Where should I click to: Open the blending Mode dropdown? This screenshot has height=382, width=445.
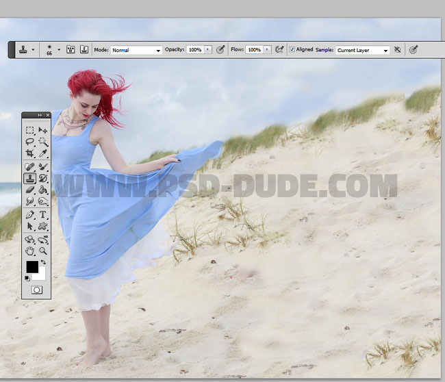click(x=137, y=50)
